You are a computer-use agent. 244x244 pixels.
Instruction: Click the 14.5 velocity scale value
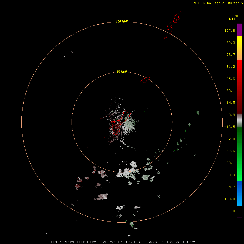pyautogui.click(x=231, y=103)
